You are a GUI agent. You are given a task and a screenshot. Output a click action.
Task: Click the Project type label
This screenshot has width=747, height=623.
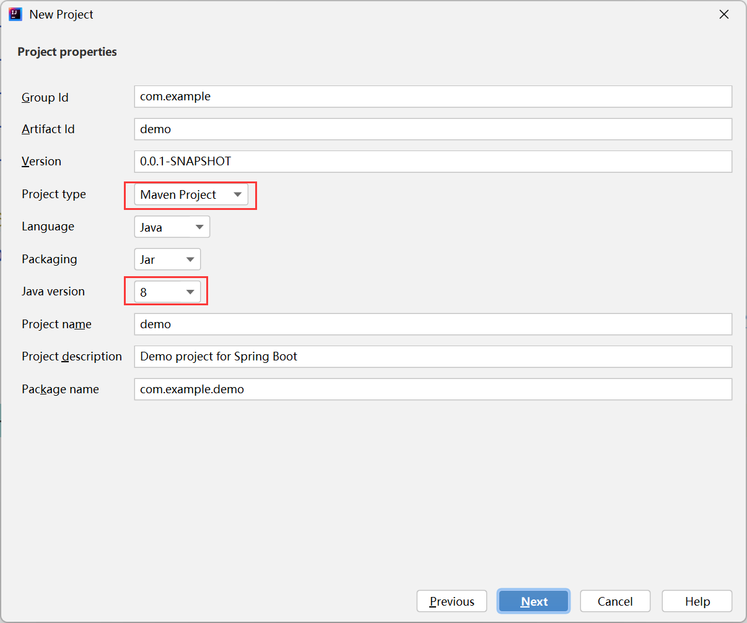54,194
